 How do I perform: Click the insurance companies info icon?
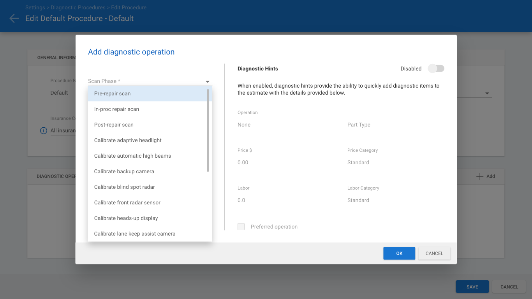pyautogui.click(x=44, y=130)
